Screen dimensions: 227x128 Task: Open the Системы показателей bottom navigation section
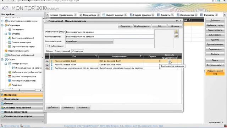pos(22,108)
